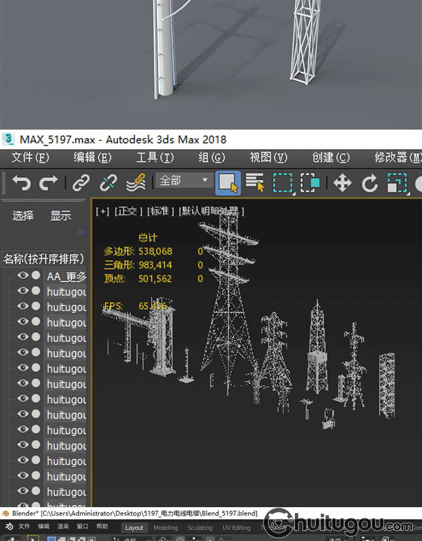This screenshot has height=541, width=422.
Task: Switch to Blender's Modeling workspace tab
Action: pyautogui.click(x=165, y=528)
